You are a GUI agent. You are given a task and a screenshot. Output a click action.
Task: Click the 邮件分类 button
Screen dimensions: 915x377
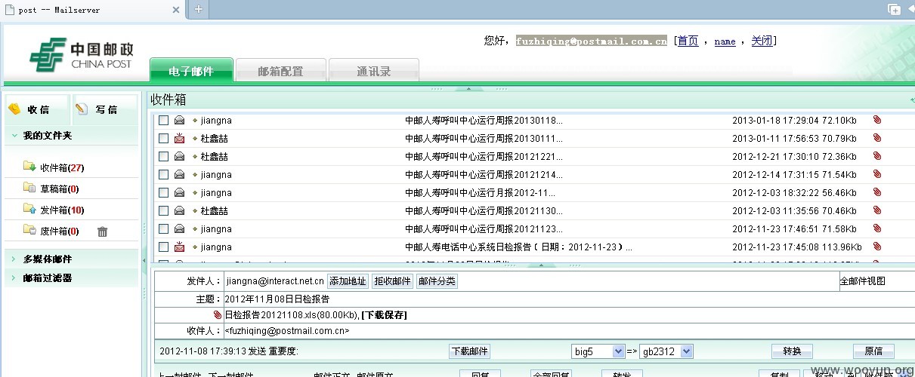437,281
